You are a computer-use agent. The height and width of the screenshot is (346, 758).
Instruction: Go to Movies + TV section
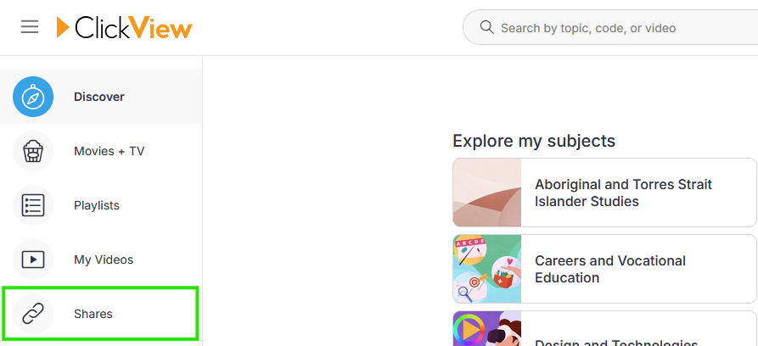pos(109,151)
